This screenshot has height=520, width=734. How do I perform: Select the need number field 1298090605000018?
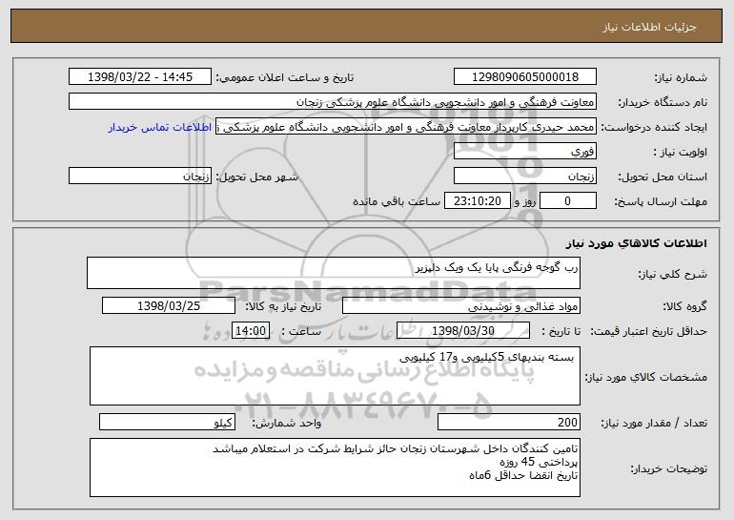coord(524,77)
